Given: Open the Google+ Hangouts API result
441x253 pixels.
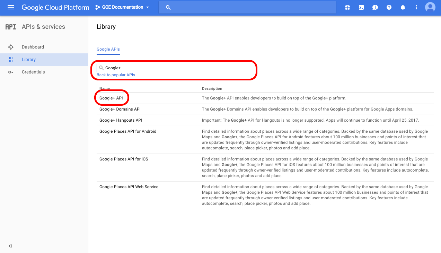Looking at the screenshot, I should tap(121, 120).
